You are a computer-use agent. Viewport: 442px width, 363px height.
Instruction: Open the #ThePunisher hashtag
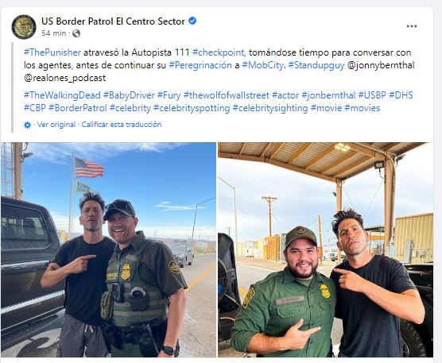[x=52, y=52]
